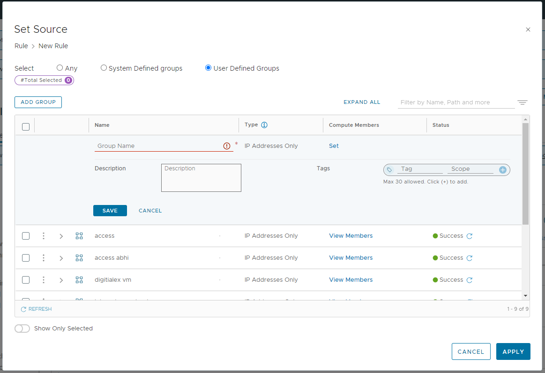
Task: Expand the digitialex vm group row
Action: coord(61,280)
